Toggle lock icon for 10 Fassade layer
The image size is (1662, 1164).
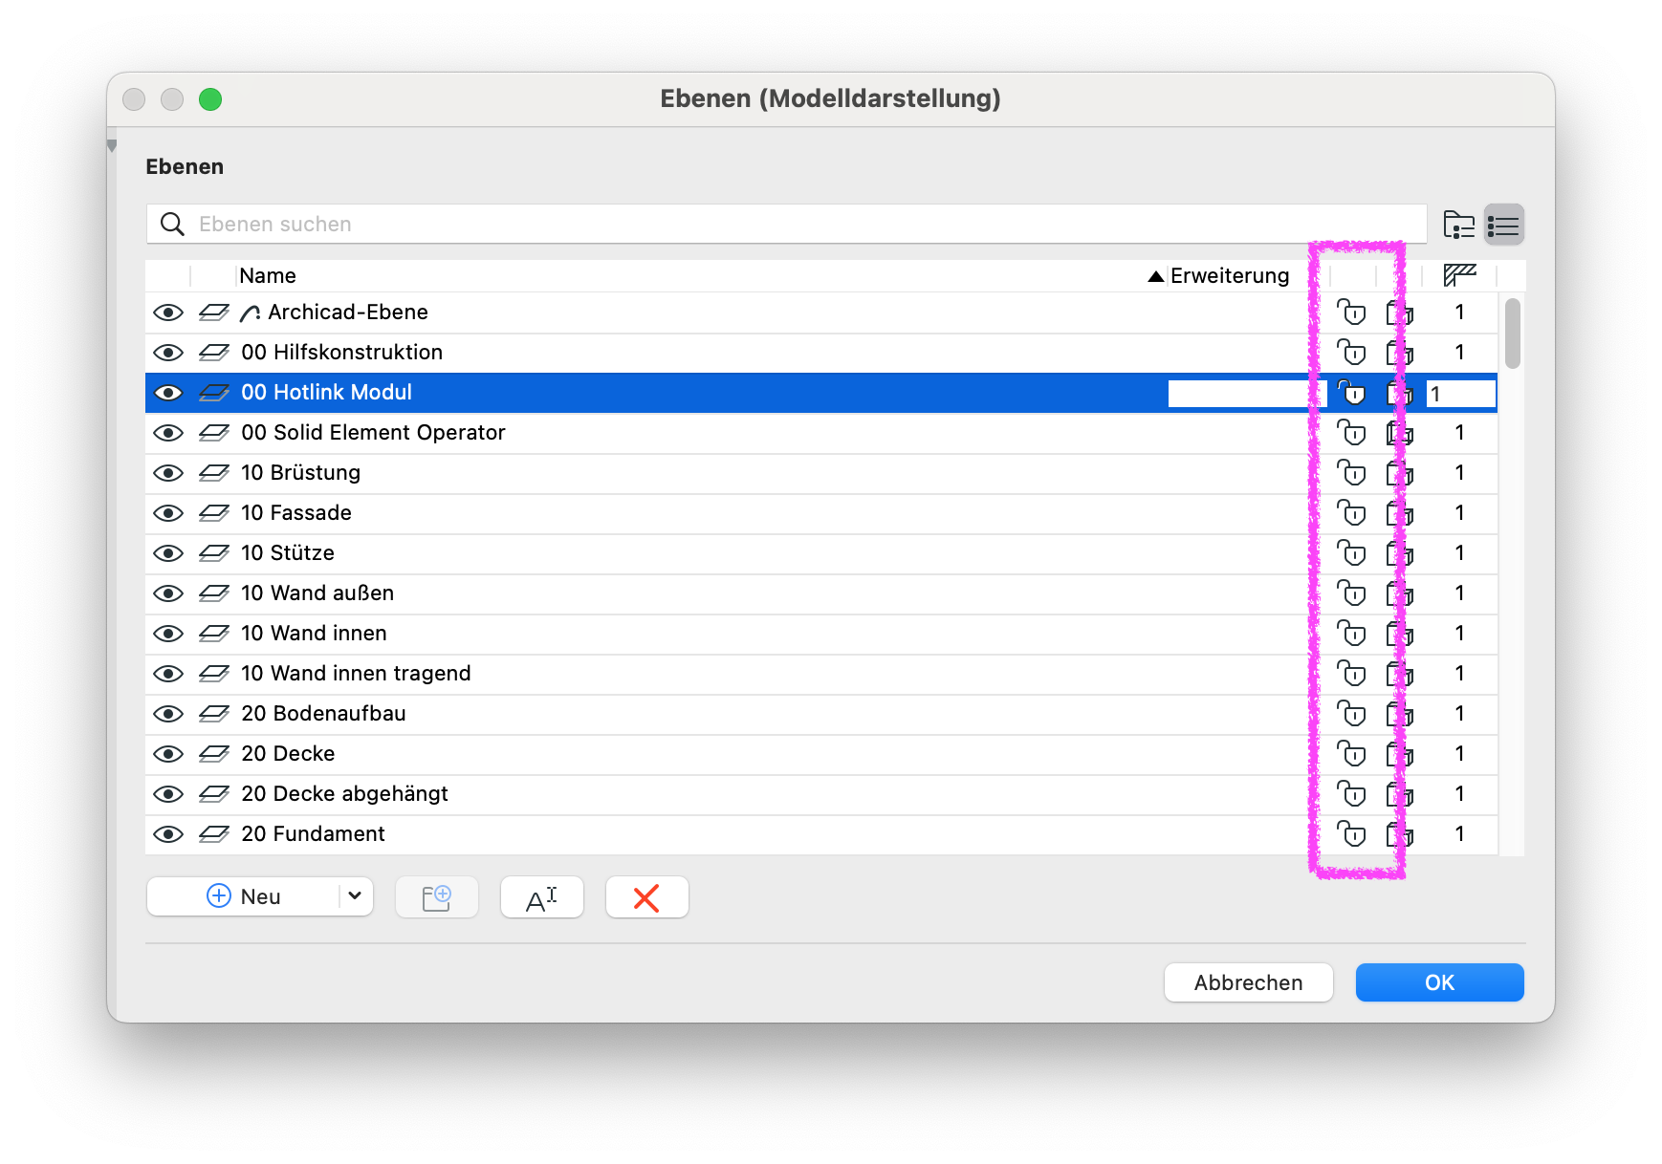coord(1351,513)
